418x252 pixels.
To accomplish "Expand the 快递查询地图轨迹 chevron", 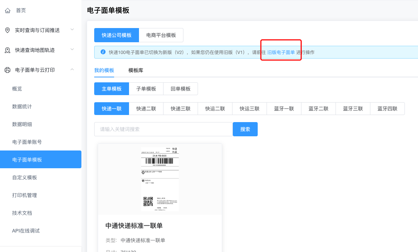I will pos(72,49).
